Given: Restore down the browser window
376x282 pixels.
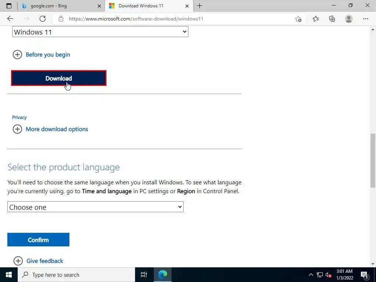Looking at the screenshot, I should (x=351, y=6).
